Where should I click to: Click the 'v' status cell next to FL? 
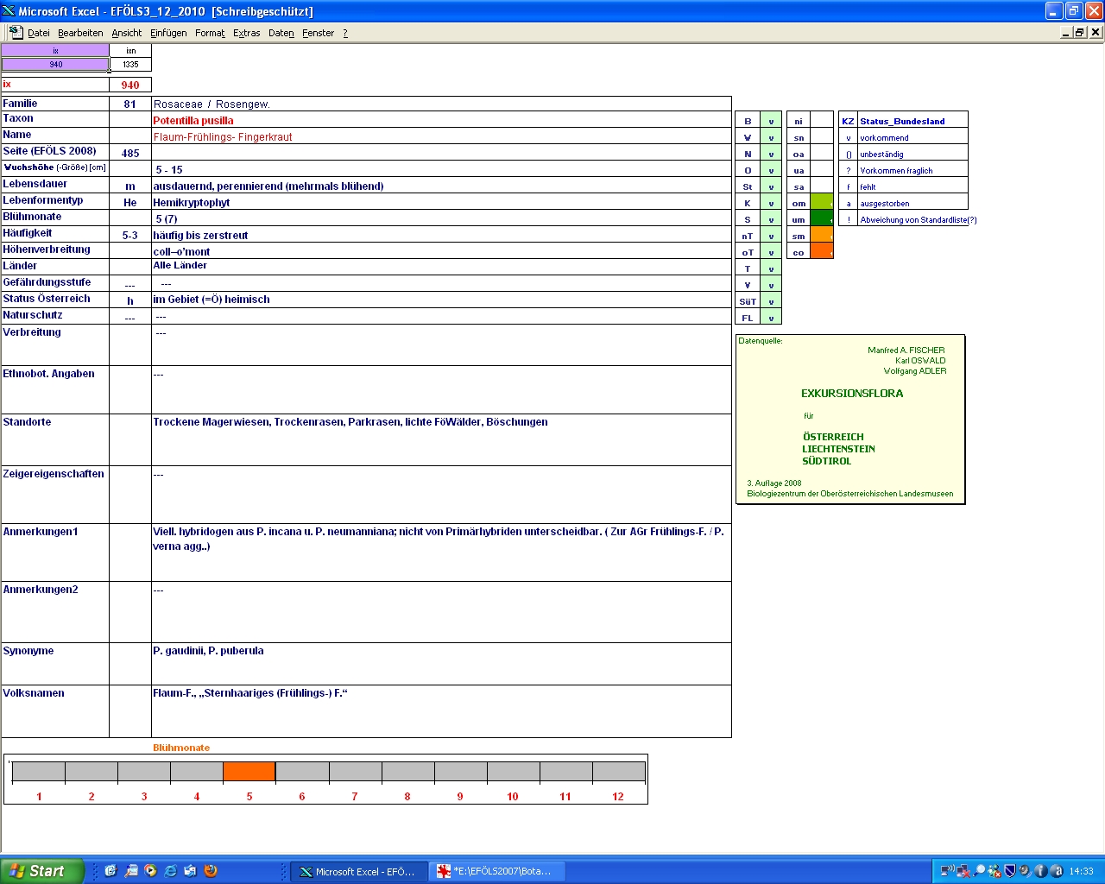(x=771, y=319)
